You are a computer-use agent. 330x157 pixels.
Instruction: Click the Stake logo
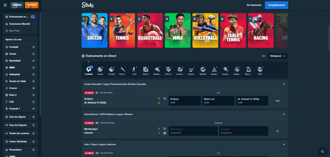point(88,5)
